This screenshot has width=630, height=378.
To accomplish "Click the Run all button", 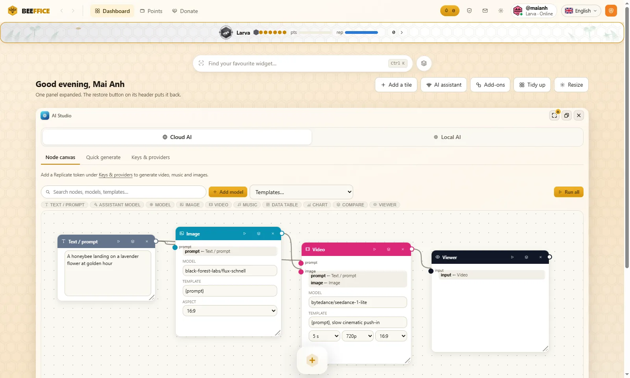I will [x=569, y=192].
